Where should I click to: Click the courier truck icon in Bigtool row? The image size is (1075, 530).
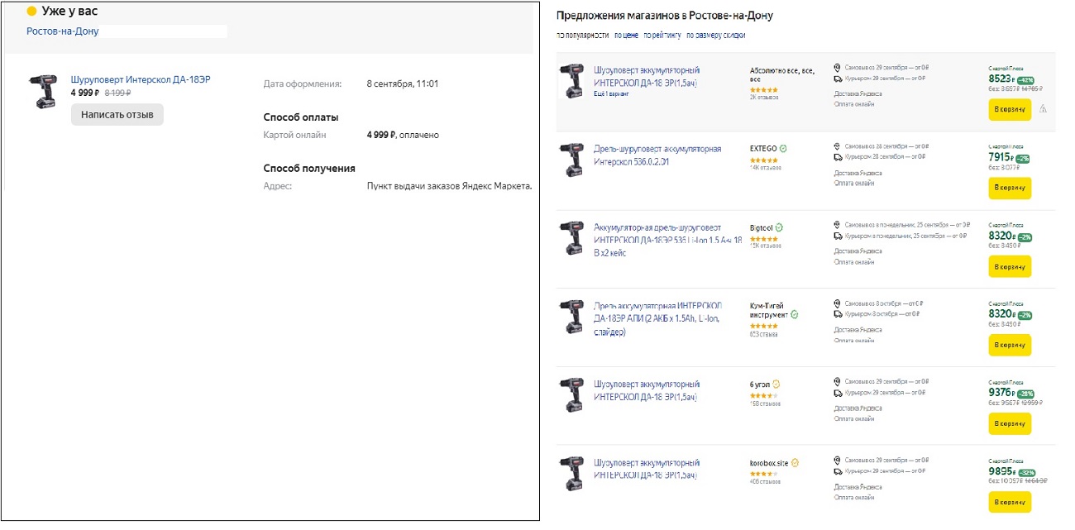coord(838,236)
